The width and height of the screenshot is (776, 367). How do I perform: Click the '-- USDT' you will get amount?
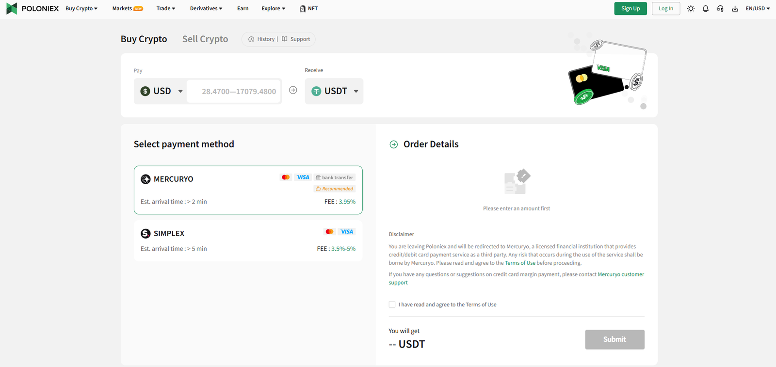(407, 344)
